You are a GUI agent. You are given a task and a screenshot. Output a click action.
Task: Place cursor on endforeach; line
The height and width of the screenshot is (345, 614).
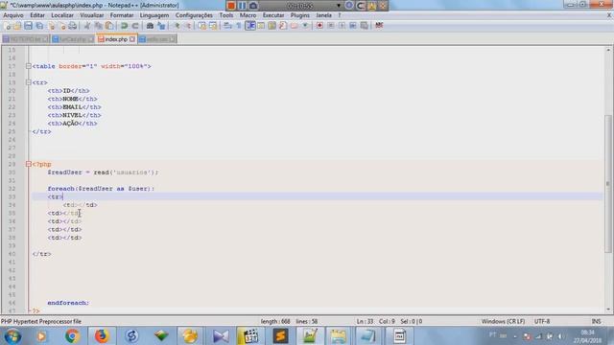(x=68, y=303)
